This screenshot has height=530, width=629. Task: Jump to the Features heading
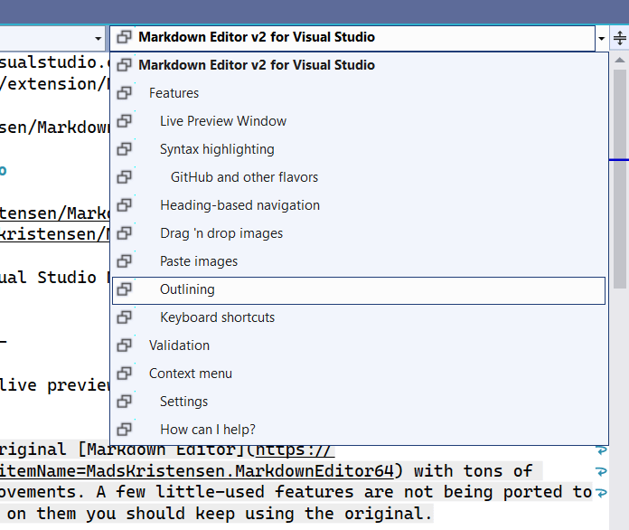pos(359,93)
